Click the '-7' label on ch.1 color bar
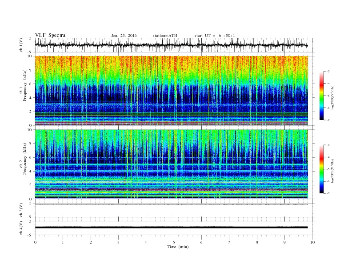This screenshot has width=352, height=272. tap(328, 120)
